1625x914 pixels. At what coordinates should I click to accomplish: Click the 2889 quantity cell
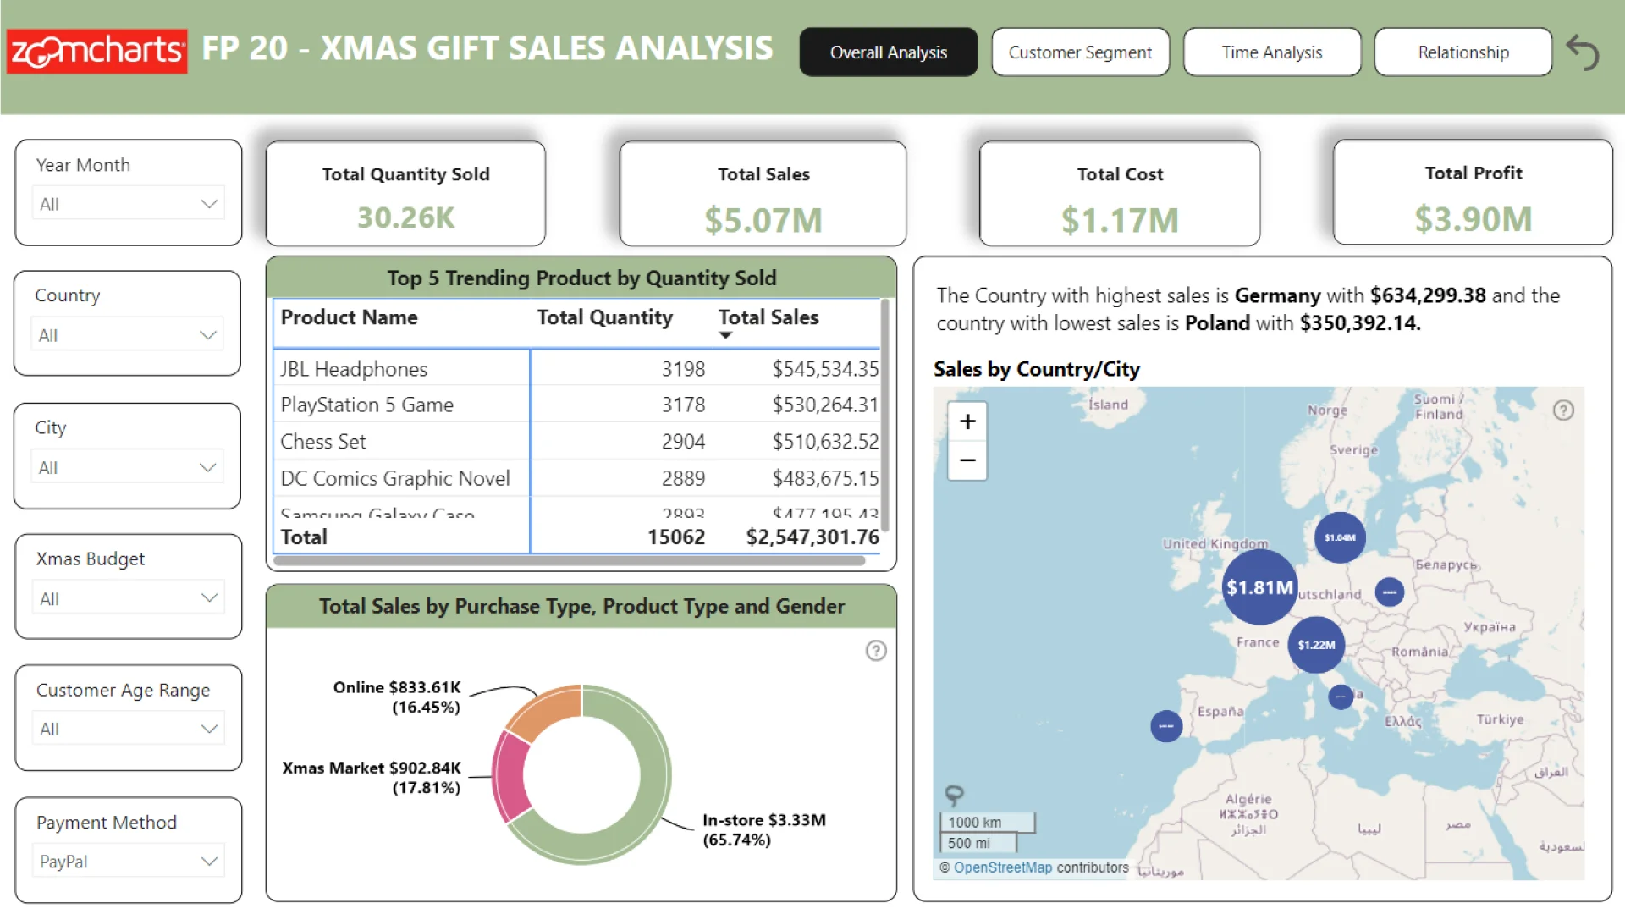point(683,479)
